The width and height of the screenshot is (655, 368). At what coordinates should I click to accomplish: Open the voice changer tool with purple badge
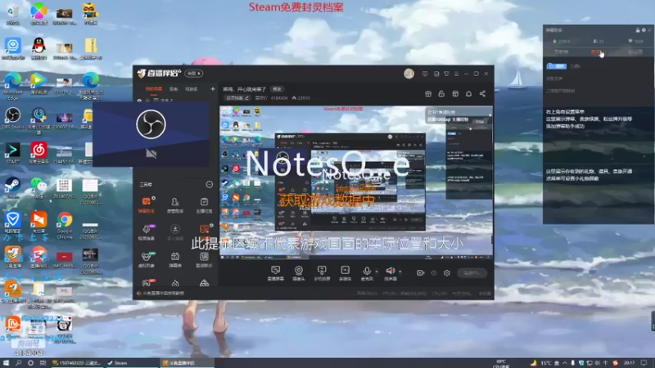coord(147,232)
